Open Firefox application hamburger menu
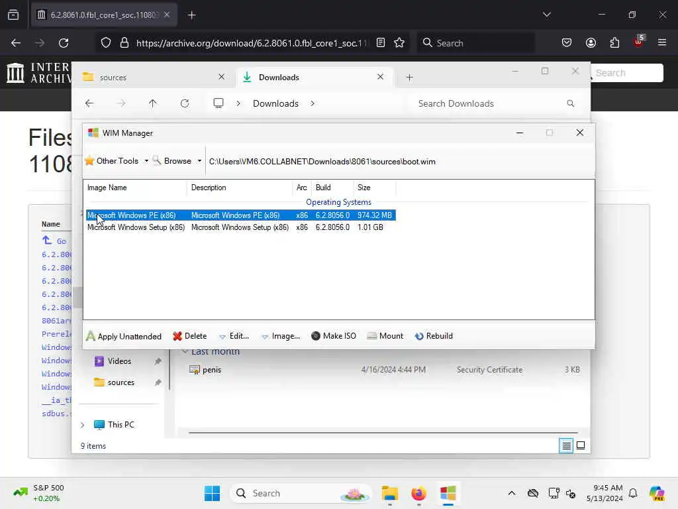Screen dimensions: 678x509 click(662, 43)
